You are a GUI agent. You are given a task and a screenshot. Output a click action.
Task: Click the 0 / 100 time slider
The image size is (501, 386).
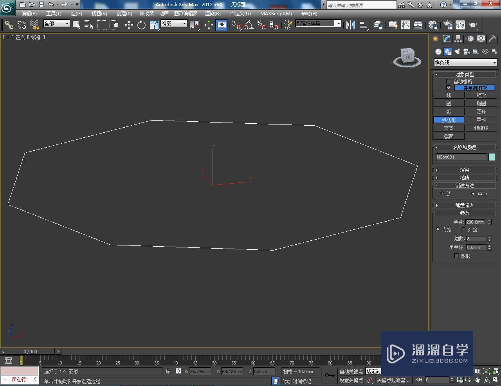[30, 352]
